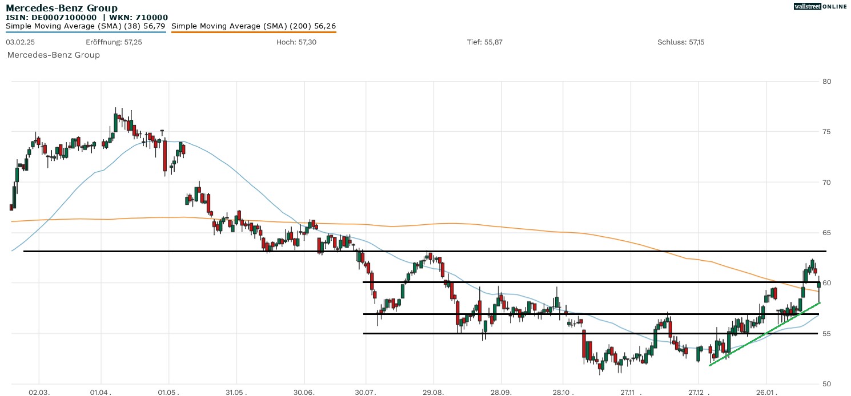Image resolution: width=851 pixels, height=396 pixels.
Task: Click the 60 price axis label
Action: 826,283
